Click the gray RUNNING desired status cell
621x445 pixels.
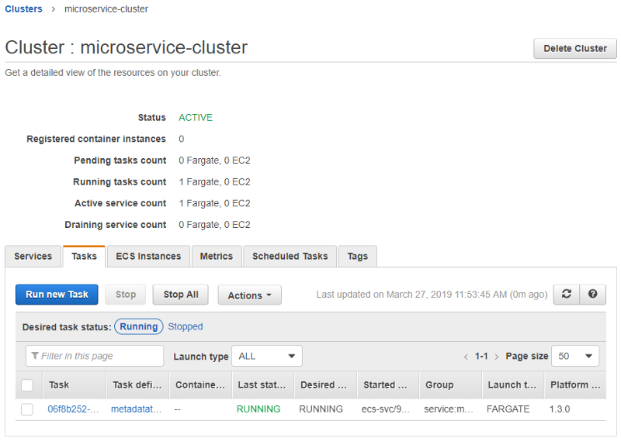tap(321, 409)
